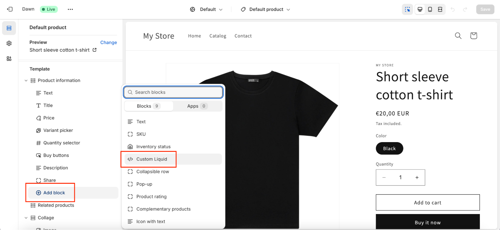Switch to mobile preview view

430,9
